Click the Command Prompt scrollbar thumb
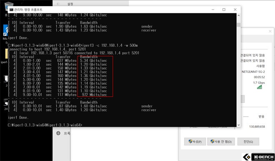The height and width of the screenshot is (161, 275). click(x=238, y=24)
